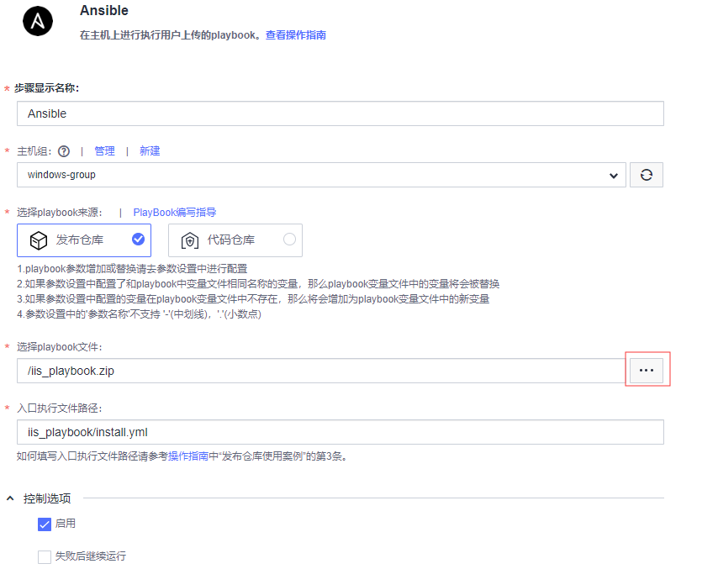
Task: Select 代码仓库 as playbook source
Action: pos(235,240)
